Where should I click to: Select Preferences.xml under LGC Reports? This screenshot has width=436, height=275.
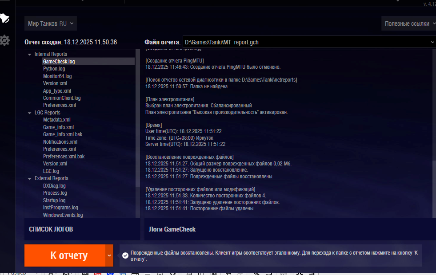pos(60,149)
